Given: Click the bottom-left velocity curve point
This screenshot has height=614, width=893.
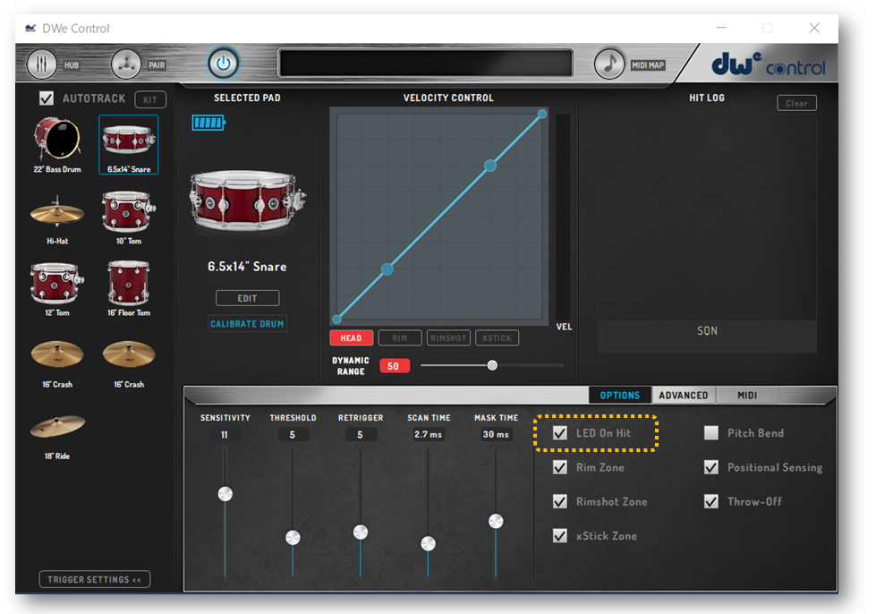Looking at the screenshot, I should pyautogui.click(x=336, y=319).
